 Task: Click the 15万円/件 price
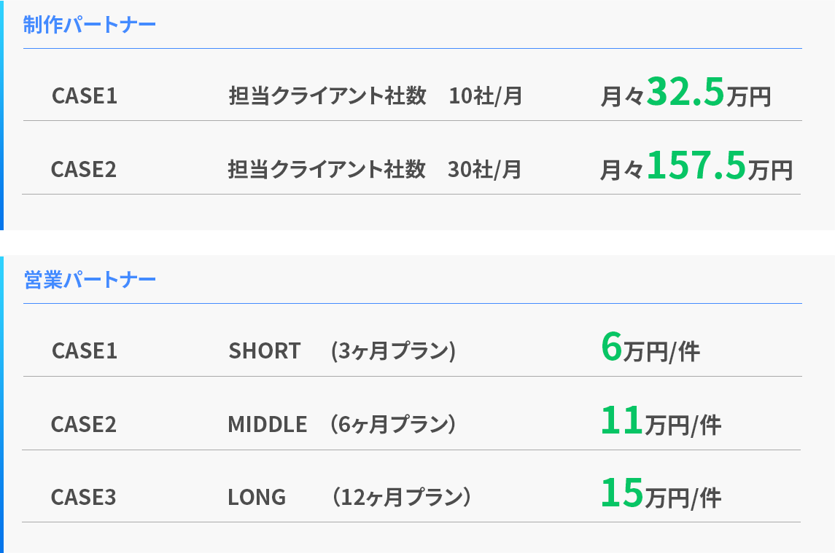click(661, 495)
